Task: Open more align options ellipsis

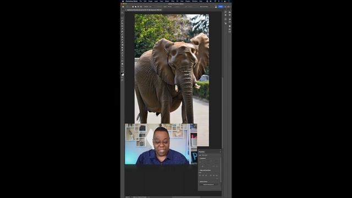Action: click(x=217, y=178)
